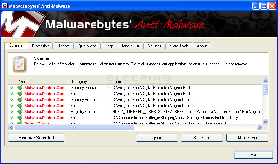The width and height of the screenshot is (278, 164).
Task: Open the About tab
Action: pos(202,46)
